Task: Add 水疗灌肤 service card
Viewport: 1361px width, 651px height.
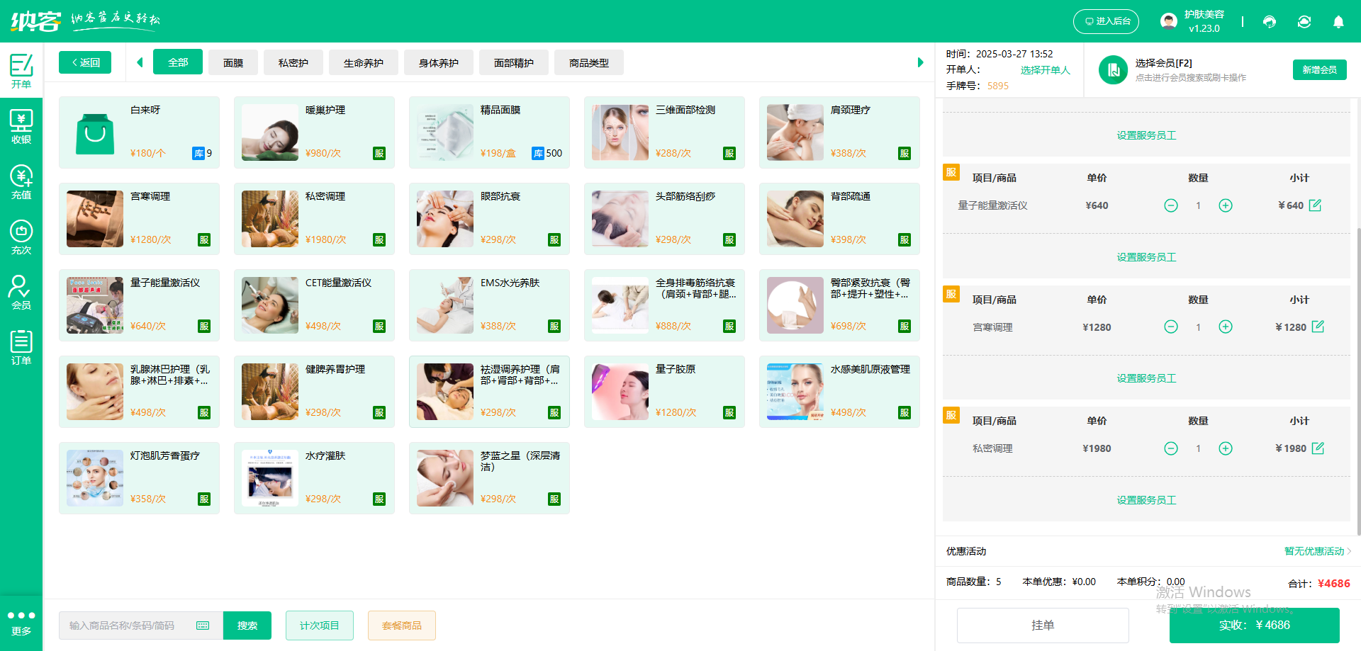Action: click(314, 478)
